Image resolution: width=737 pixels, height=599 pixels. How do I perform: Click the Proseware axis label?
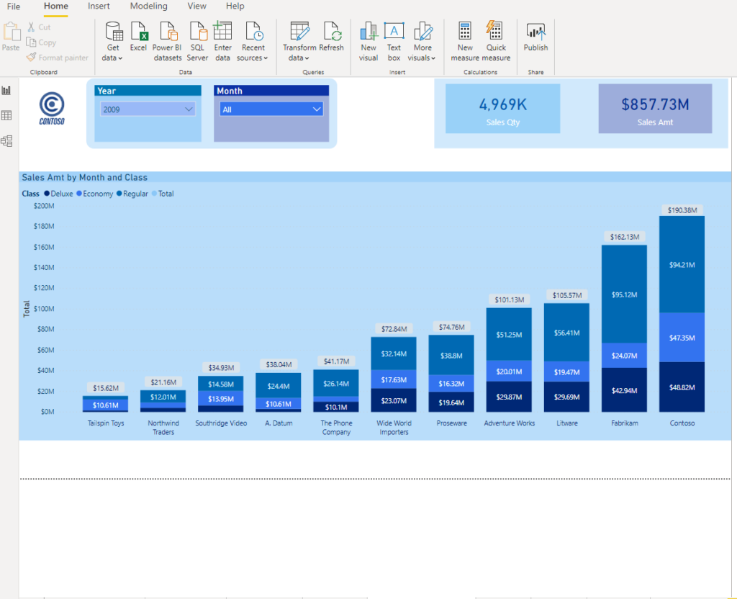(451, 423)
